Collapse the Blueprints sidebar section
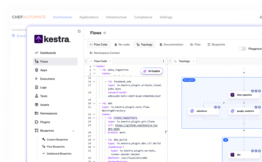The height and width of the screenshot is (162, 262). pyautogui.click(x=73, y=131)
